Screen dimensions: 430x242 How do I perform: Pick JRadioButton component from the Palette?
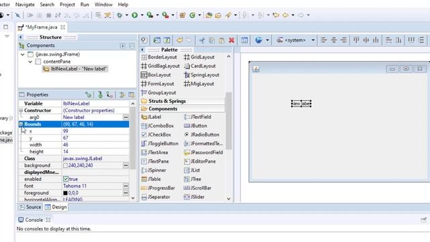202,134
